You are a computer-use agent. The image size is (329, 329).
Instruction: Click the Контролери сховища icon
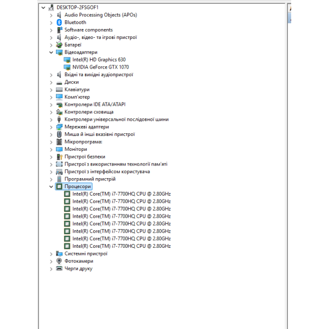tap(59, 112)
